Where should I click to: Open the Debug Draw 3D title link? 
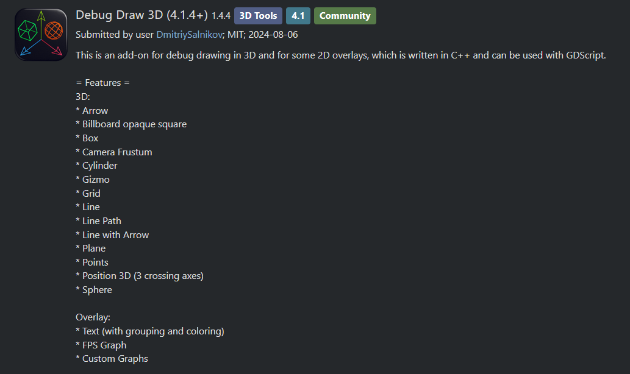[x=141, y=15]
